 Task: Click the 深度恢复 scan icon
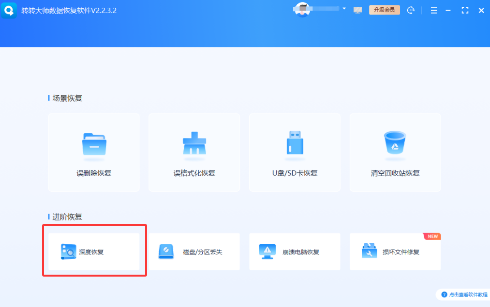click(x=68, y=252)
